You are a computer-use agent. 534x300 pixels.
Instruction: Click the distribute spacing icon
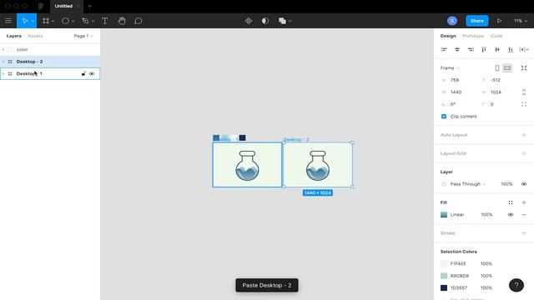point(522,50)
